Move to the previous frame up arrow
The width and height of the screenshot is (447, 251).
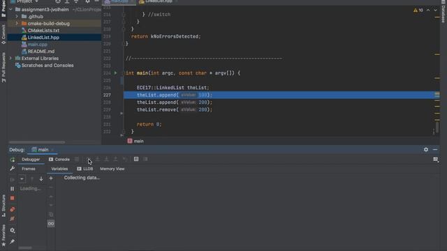coord(32,179)
